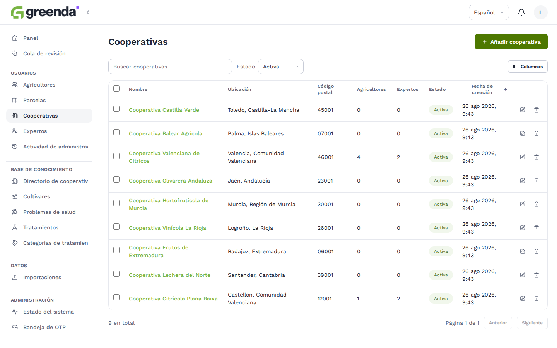Image resolution: width=557 pixels, height=348 pixels.
Task: Delete Cooperativa Vinícola La Rioja
Action: pyautogui.click(x=536, y=228)
